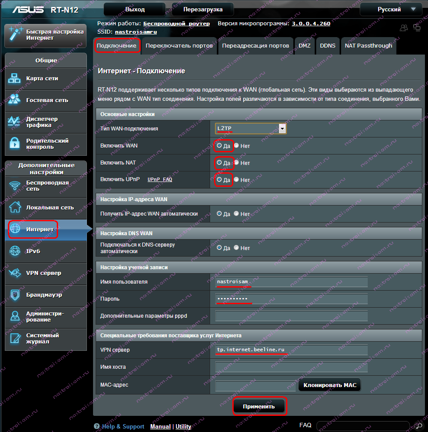Select Да for Enable UPnP (Включить UPnP)
This screenshot has height=432, width=428.
click(x=219, y=180)
